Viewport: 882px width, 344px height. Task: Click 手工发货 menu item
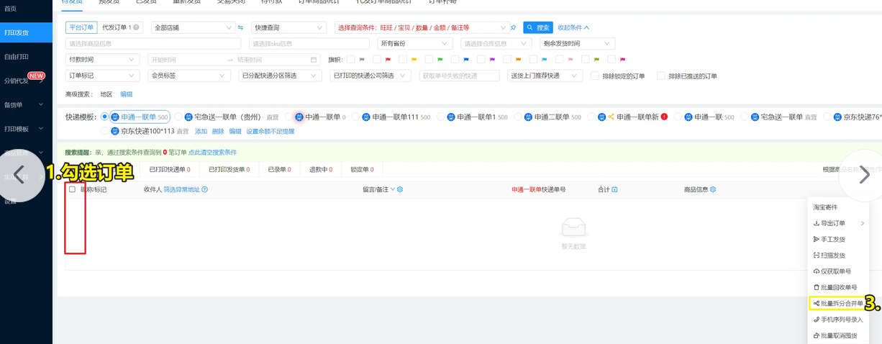click(837, 239)
